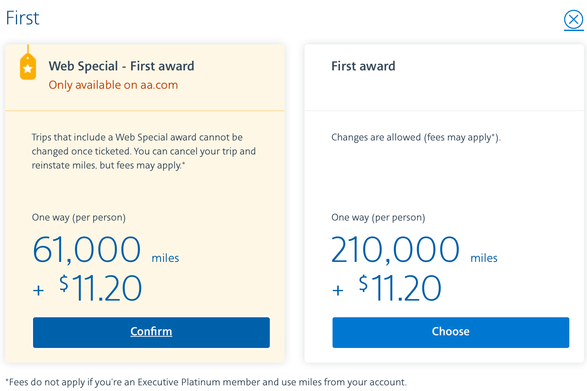Click the "miles" label beside 61,000
The width and height of the screenshot is (587, 391).
coord(165,258)
